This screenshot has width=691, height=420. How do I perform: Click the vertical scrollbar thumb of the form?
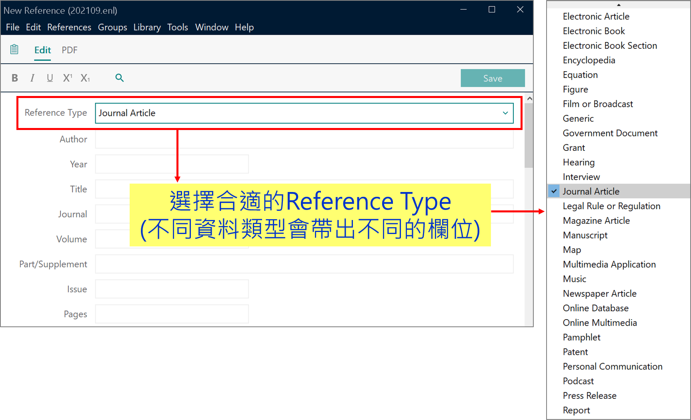529,136
